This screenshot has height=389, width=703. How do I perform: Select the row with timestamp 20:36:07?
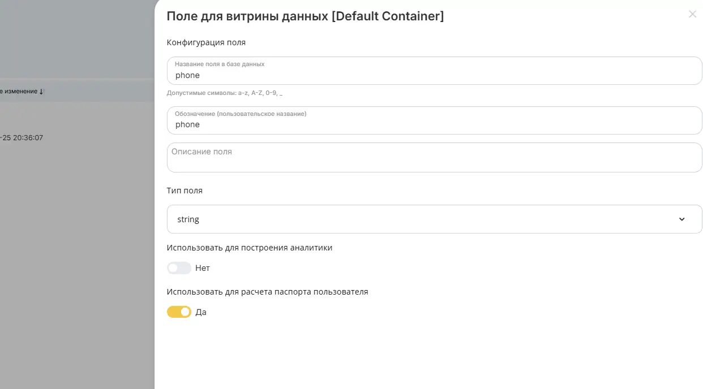coord(77,137)
